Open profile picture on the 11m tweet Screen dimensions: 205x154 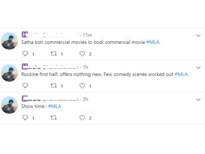pyautogui.click(x=9, y=41)
